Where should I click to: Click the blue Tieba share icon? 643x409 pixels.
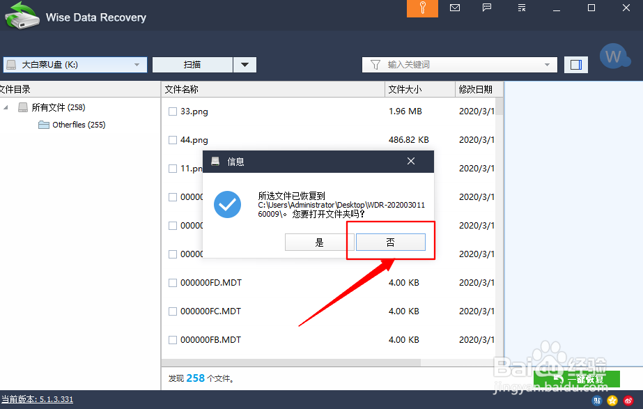coord(597,401)
